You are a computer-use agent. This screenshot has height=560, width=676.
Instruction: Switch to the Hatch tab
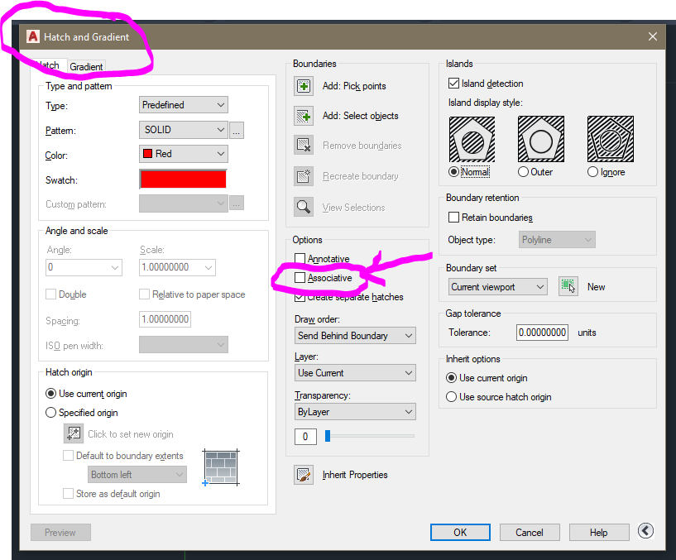coord(46,65)
